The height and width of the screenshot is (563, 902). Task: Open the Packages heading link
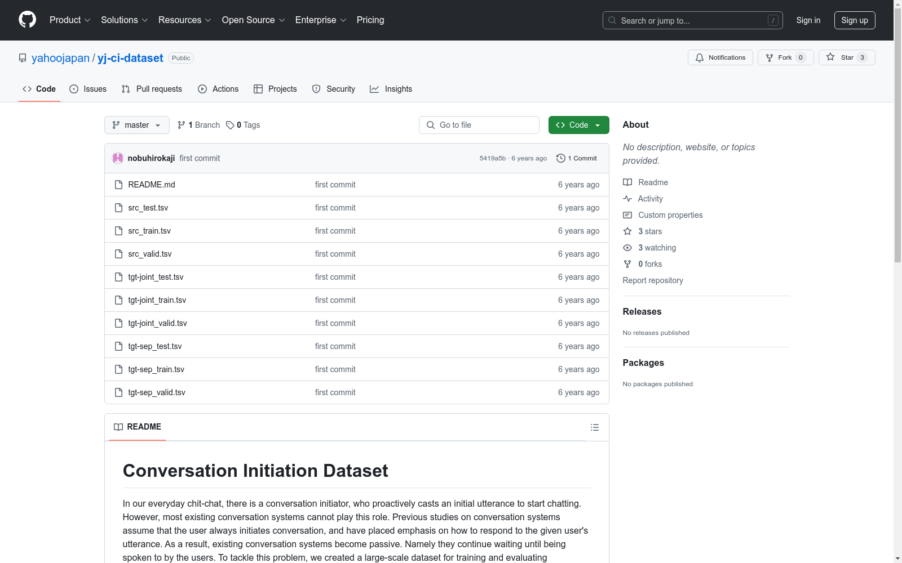pos(643,363)
